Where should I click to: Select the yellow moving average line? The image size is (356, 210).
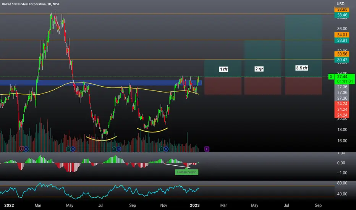pos(102,86)
